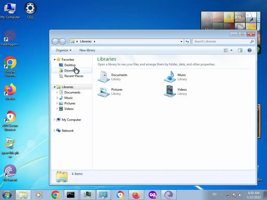Launch Windows Media Player from taskbar
The height and width of the screenshot is (200, 267).
pos(39,195)
